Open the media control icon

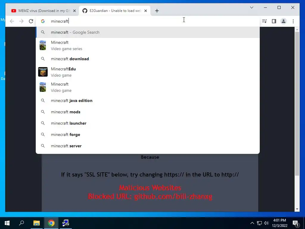[264, 21]
